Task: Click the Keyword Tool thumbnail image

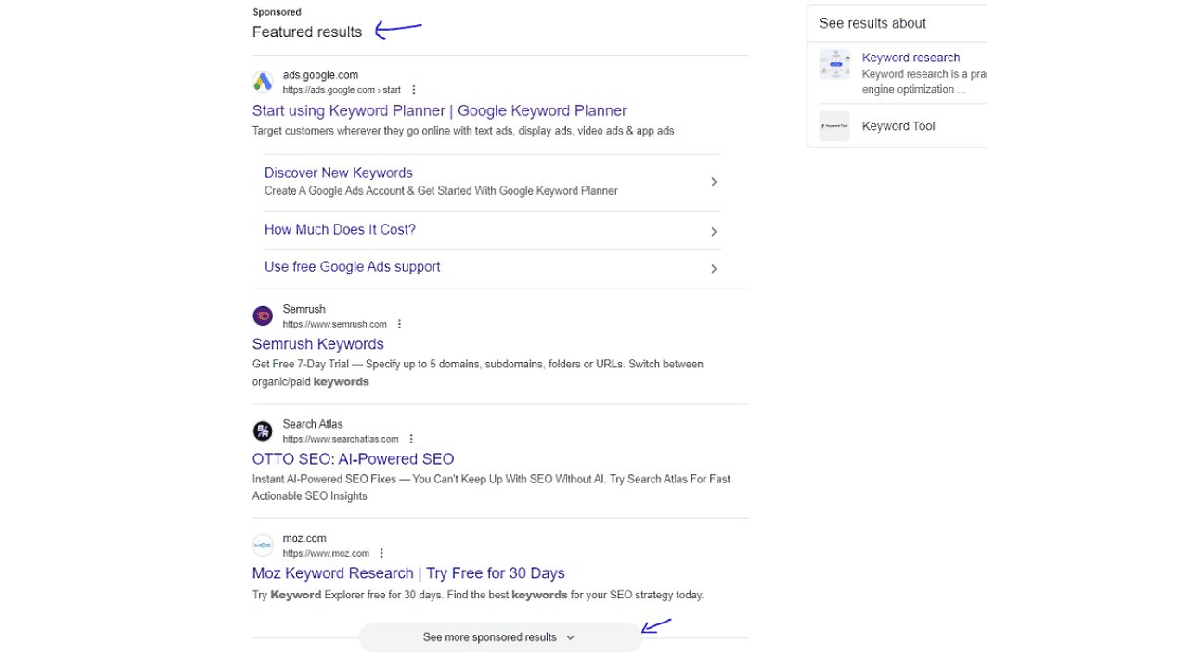Action: coord(834,126)
